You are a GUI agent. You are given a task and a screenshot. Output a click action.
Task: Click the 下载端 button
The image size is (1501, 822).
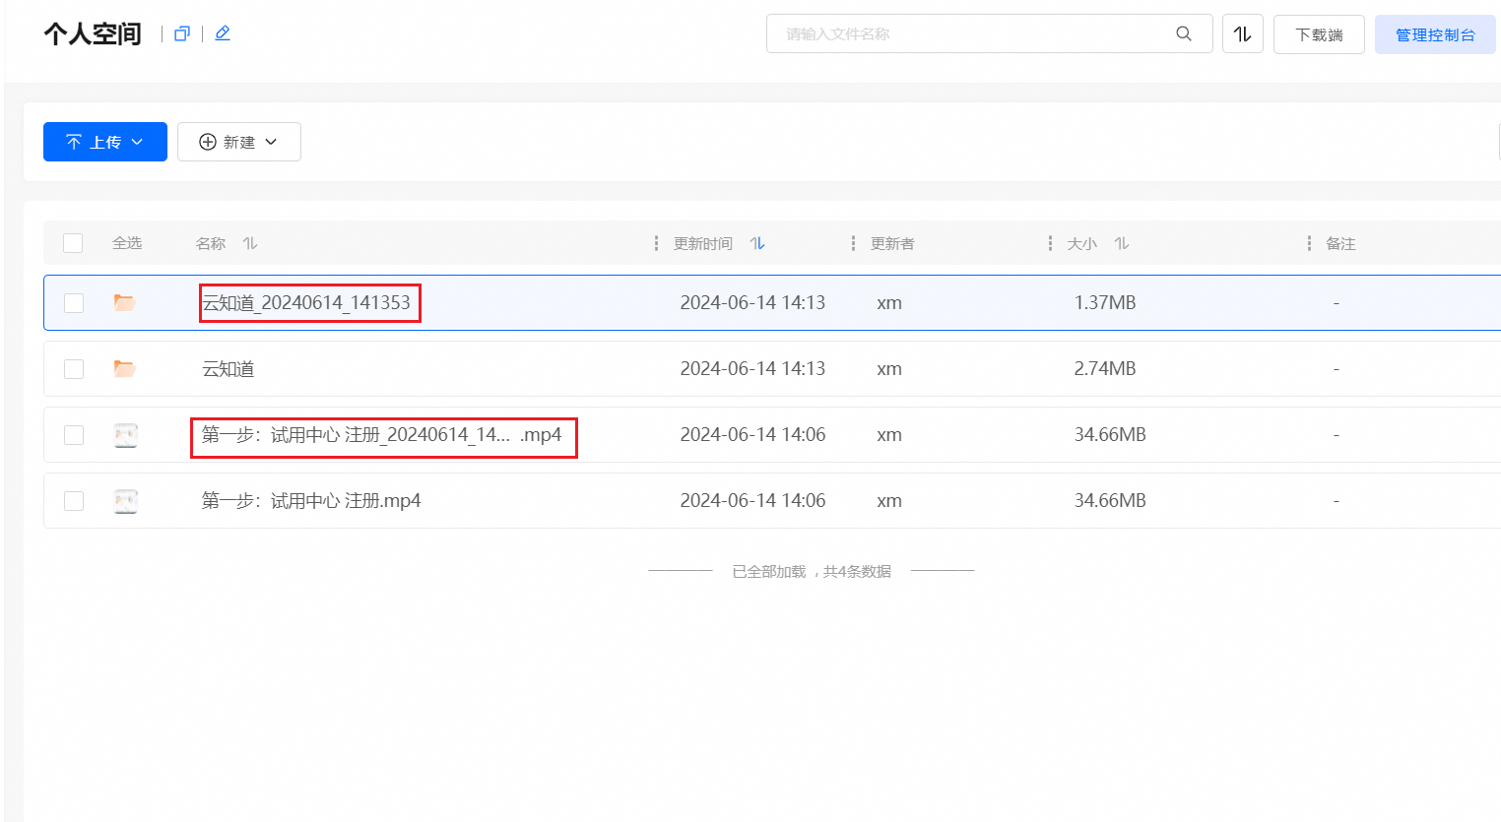[1319, 34]
